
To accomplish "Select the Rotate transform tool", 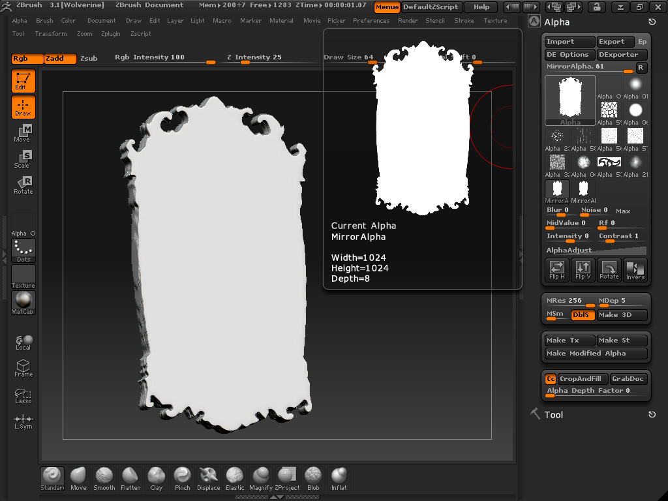I will pos(23,185).
